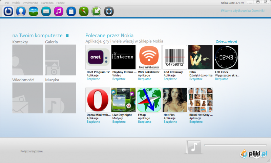Select the Opera Mini app icon
271x163 pixels.
[x=98, y=100]
